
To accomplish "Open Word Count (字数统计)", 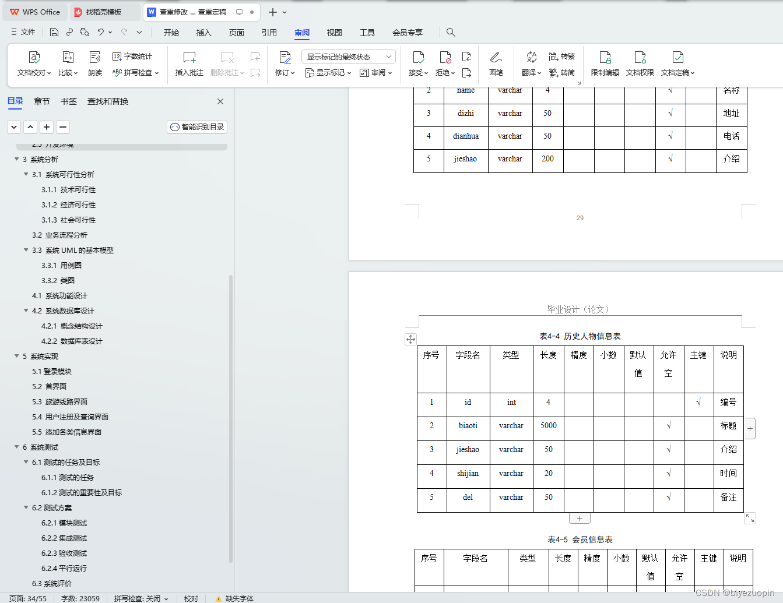I will [x=132, y=57].
